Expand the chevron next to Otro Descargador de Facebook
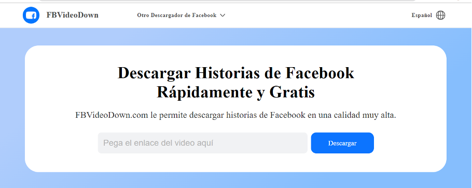This screenshot has height=188, width=472. pos(223,15)
